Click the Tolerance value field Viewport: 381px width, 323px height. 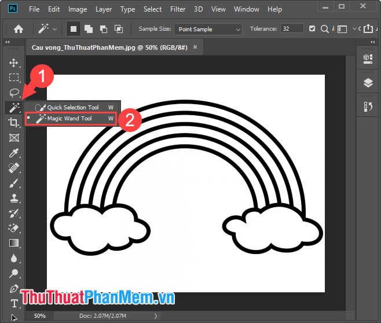point(292,29)
